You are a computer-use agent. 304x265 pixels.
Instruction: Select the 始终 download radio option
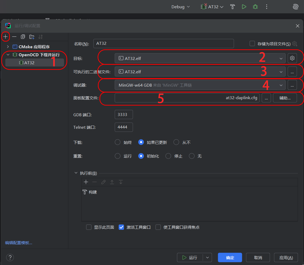coord(118,142)
